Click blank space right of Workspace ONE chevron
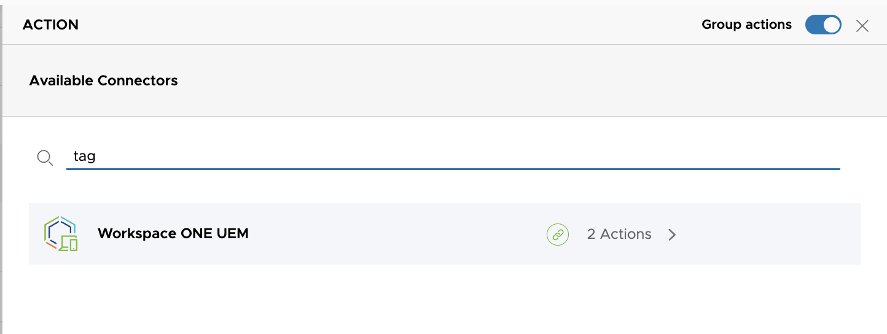Image resolution: width=887 pixels, height=334 pixels. 768,234
